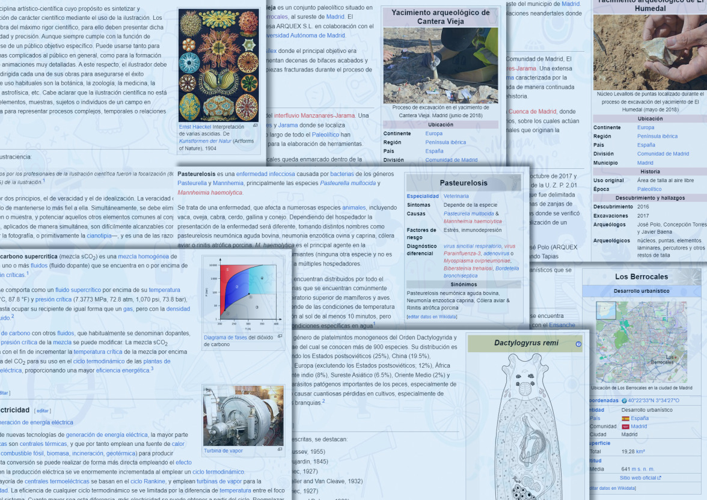Image resolution: width=707 pixels, height=500 pixels.
Task: Click the Madrid community flag icon
Action: tap(625, 427)
